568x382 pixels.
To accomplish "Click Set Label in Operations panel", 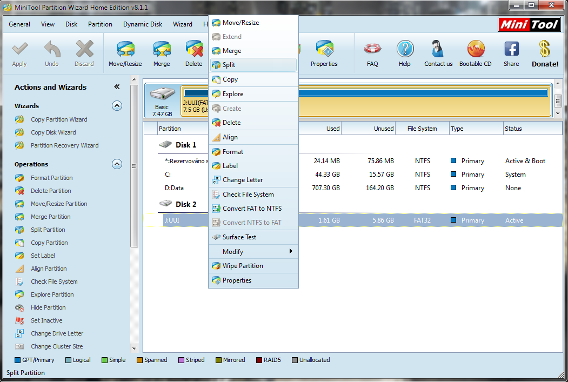I will (43, 256).
